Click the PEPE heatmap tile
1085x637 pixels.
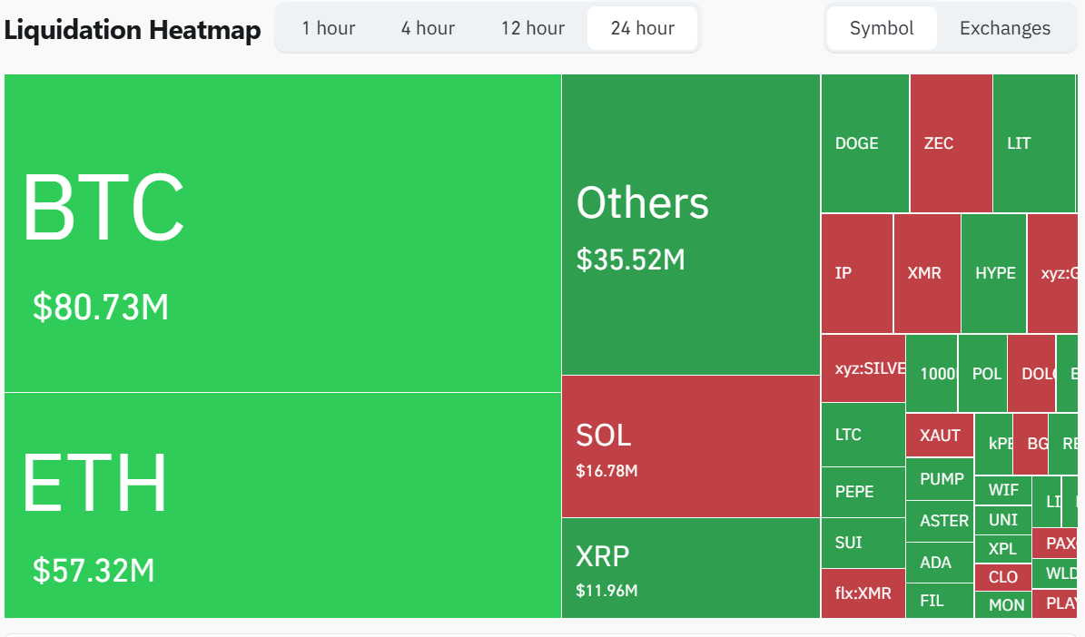pyautogui.click(x=863, y=492)
